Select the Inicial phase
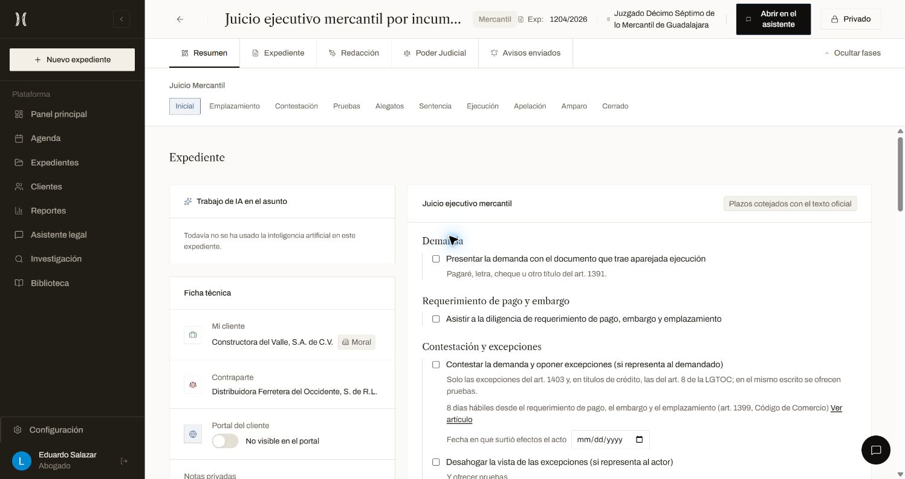Image resolution: width=905 pixels, height=479 pixels. (185, 106)
